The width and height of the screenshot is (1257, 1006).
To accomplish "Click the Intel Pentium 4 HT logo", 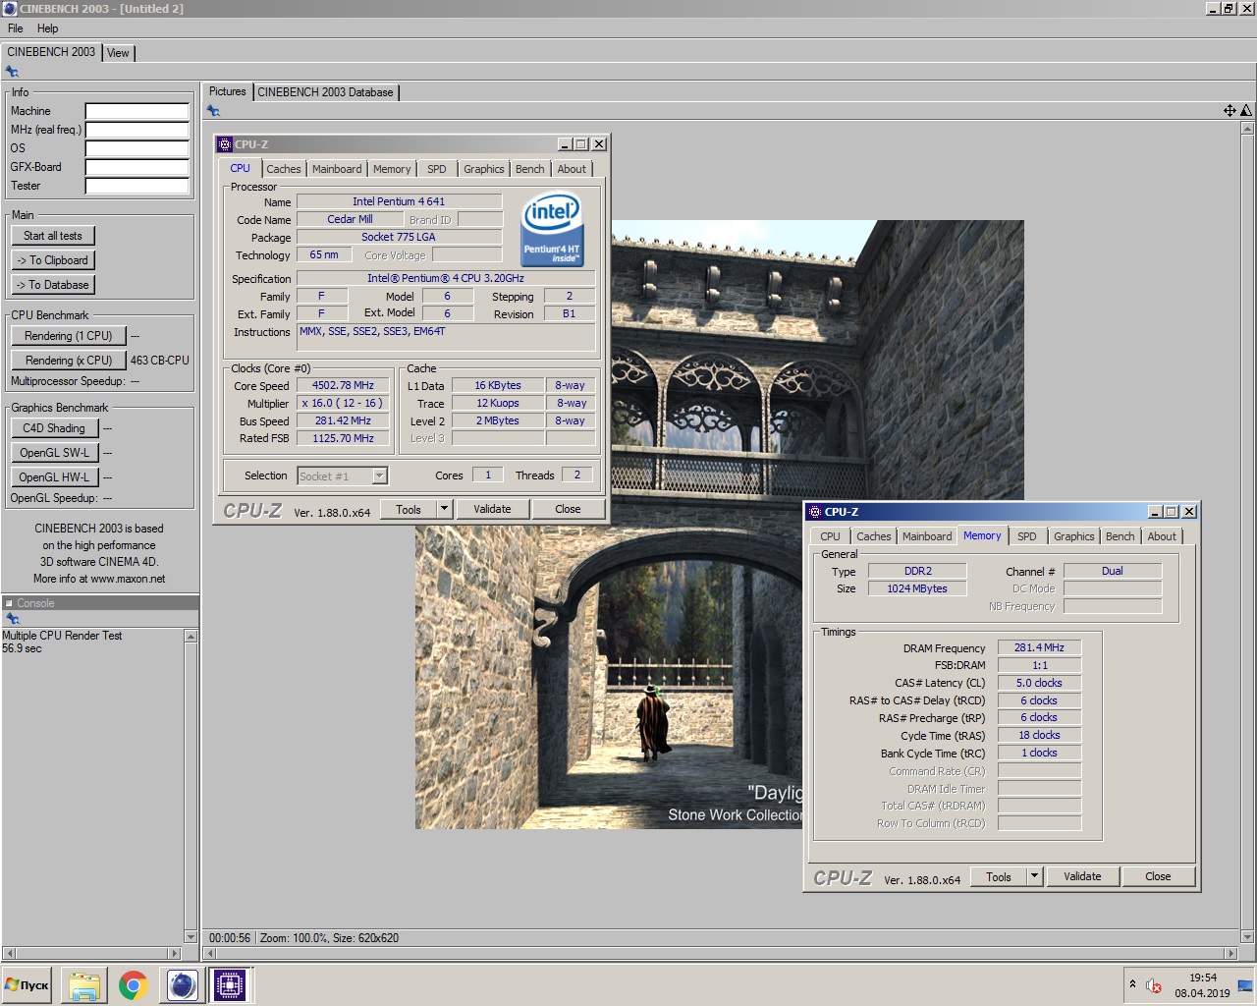I will coord(552,230).
